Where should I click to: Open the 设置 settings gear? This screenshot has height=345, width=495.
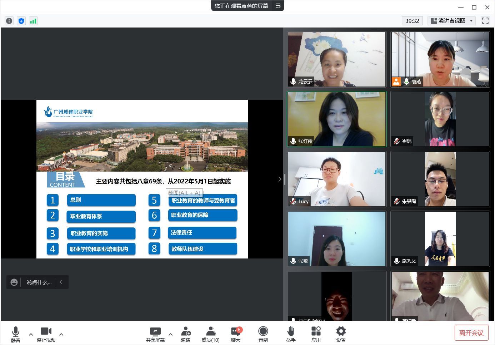pyautogui.click(x=341, y=334)
